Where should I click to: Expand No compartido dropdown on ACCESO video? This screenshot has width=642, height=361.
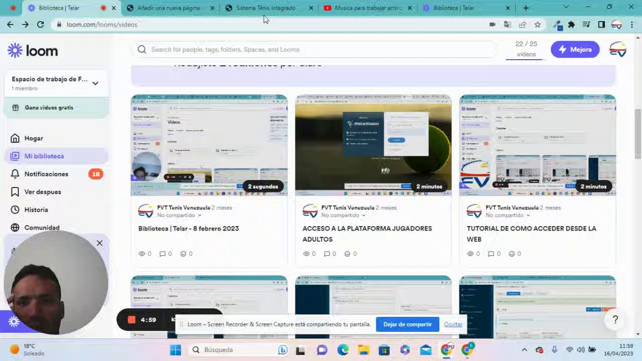pos(344,216)
